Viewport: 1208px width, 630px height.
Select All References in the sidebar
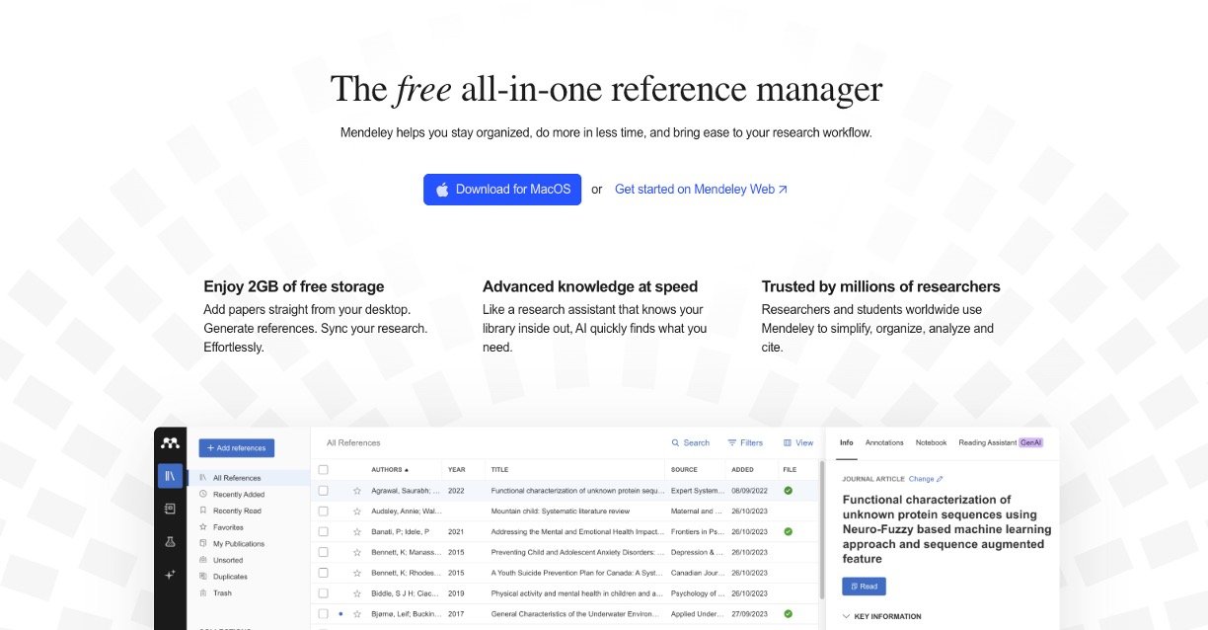click(x=247, y=478)
